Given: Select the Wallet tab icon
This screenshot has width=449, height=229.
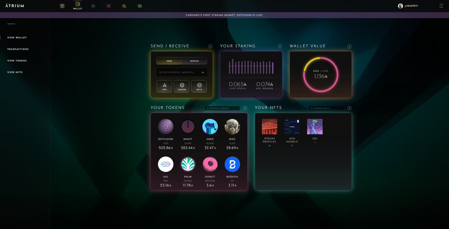Looking at the screenshot, I should (78, 4).
